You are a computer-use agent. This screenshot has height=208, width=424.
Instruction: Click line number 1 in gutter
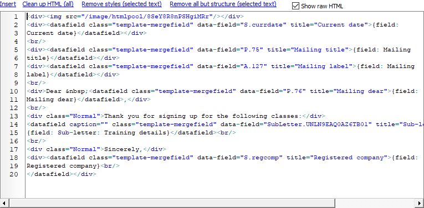16,17
